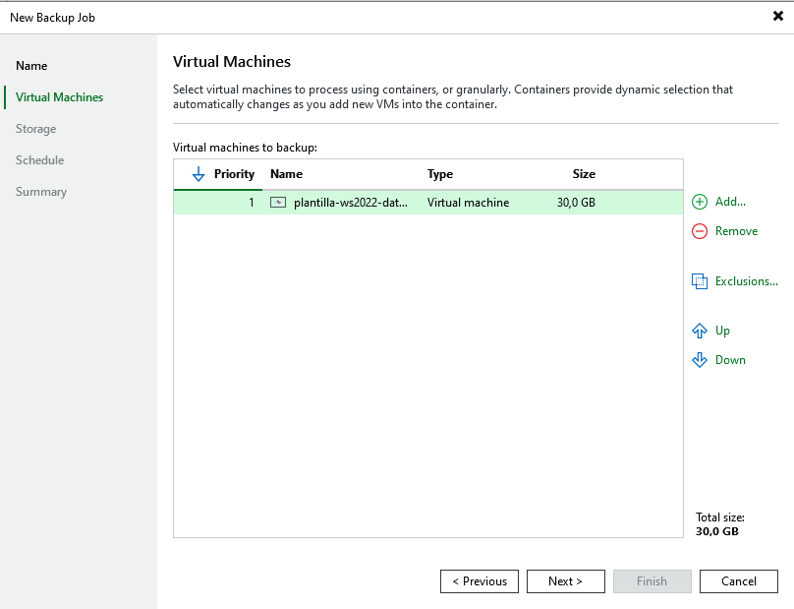Click the green plus Add icon

[x=700, y=202]
